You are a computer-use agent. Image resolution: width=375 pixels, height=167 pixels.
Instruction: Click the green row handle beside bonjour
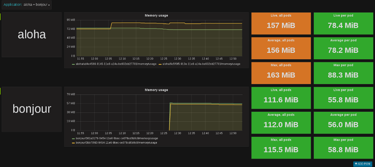(0, 91)
